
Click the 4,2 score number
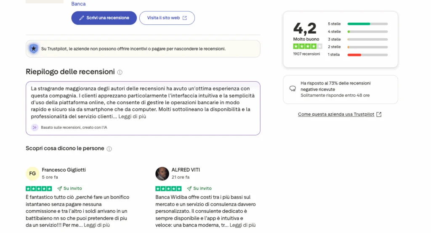pyautogui.click(x=305, y=28)
